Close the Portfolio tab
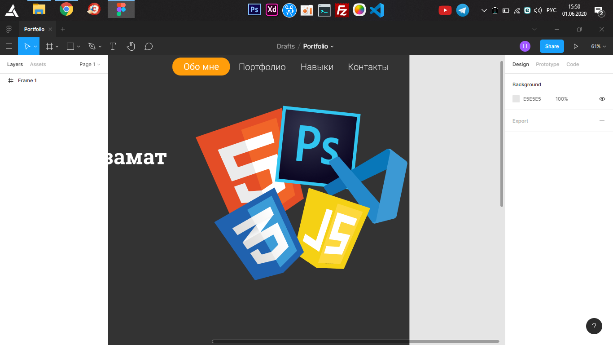The height and width of the screenshot is (345, 613). (50, 29)
